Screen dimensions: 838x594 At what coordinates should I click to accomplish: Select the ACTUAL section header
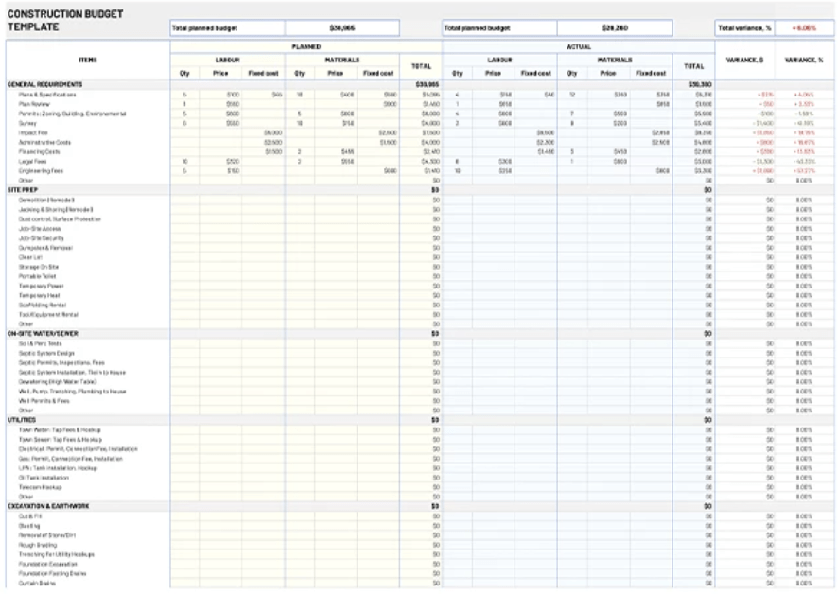click(x=578, y=47)
